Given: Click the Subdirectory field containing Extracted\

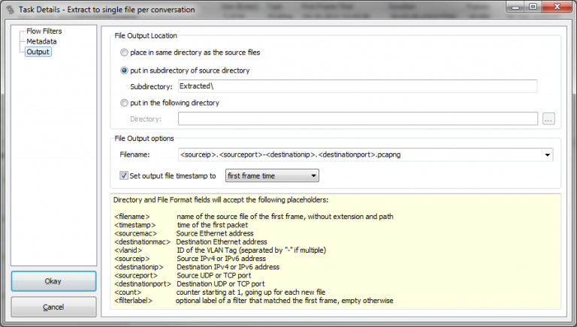Looking at the screenshot, I should tap(357, 86).
